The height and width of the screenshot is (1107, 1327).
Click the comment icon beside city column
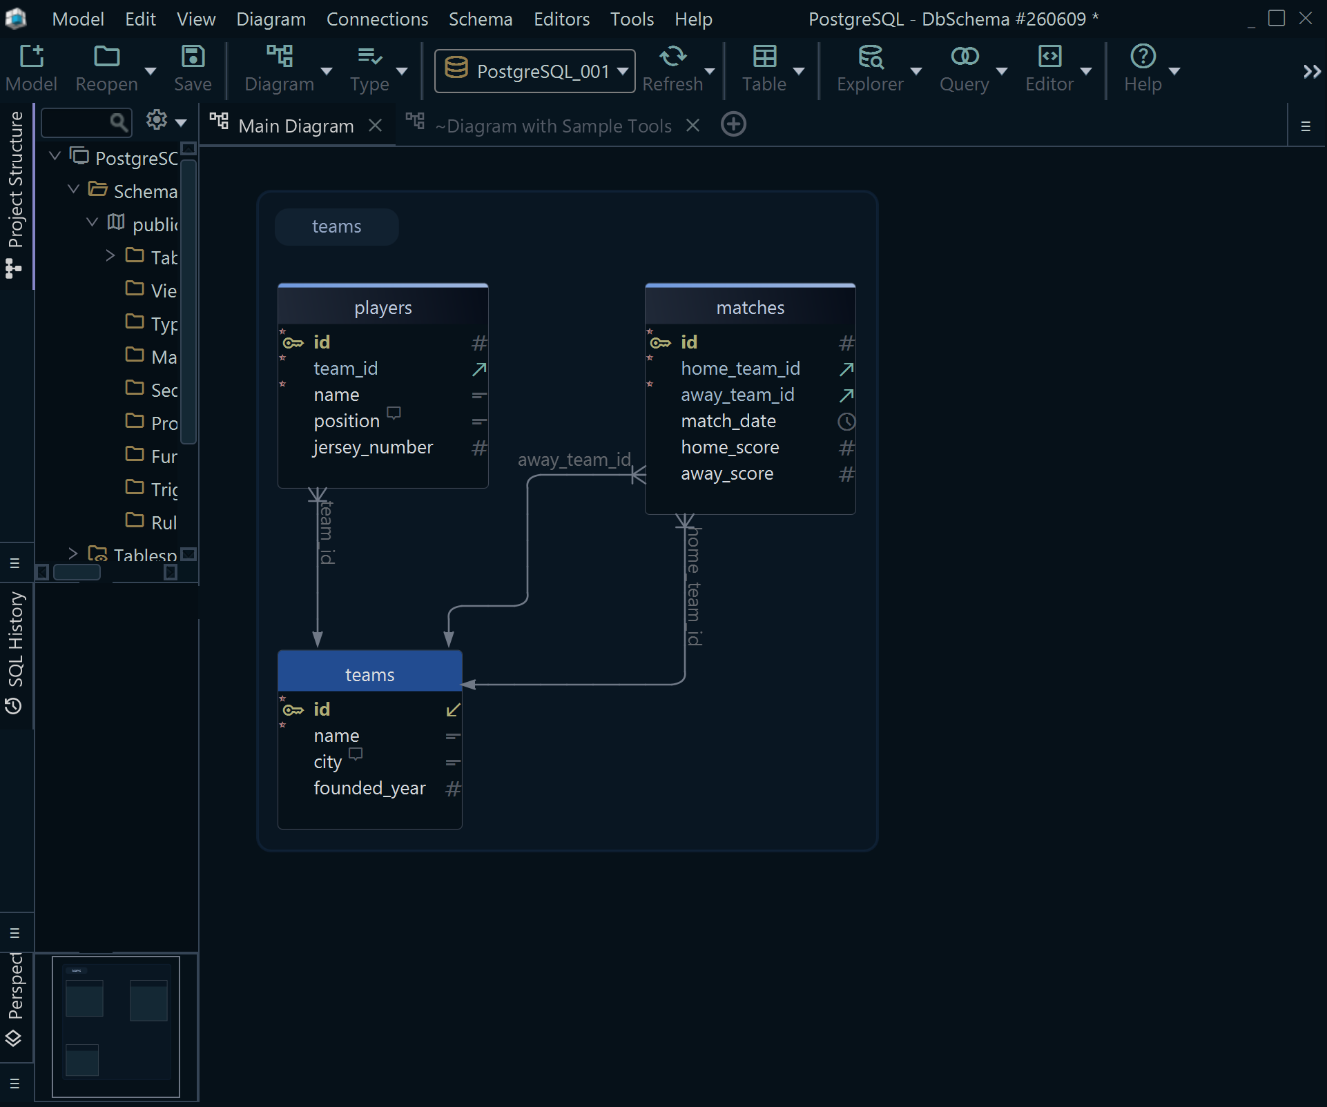click(356, 754)
